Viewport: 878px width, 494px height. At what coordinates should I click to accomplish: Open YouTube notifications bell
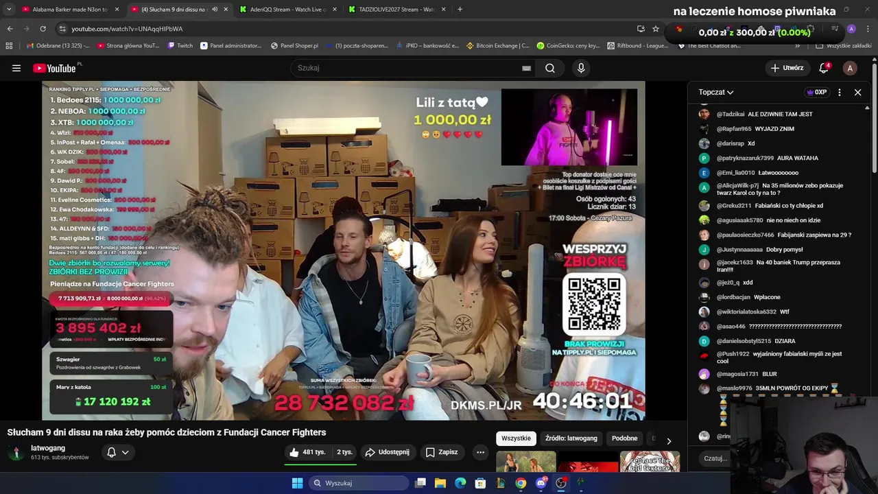(x=824, y=68)
